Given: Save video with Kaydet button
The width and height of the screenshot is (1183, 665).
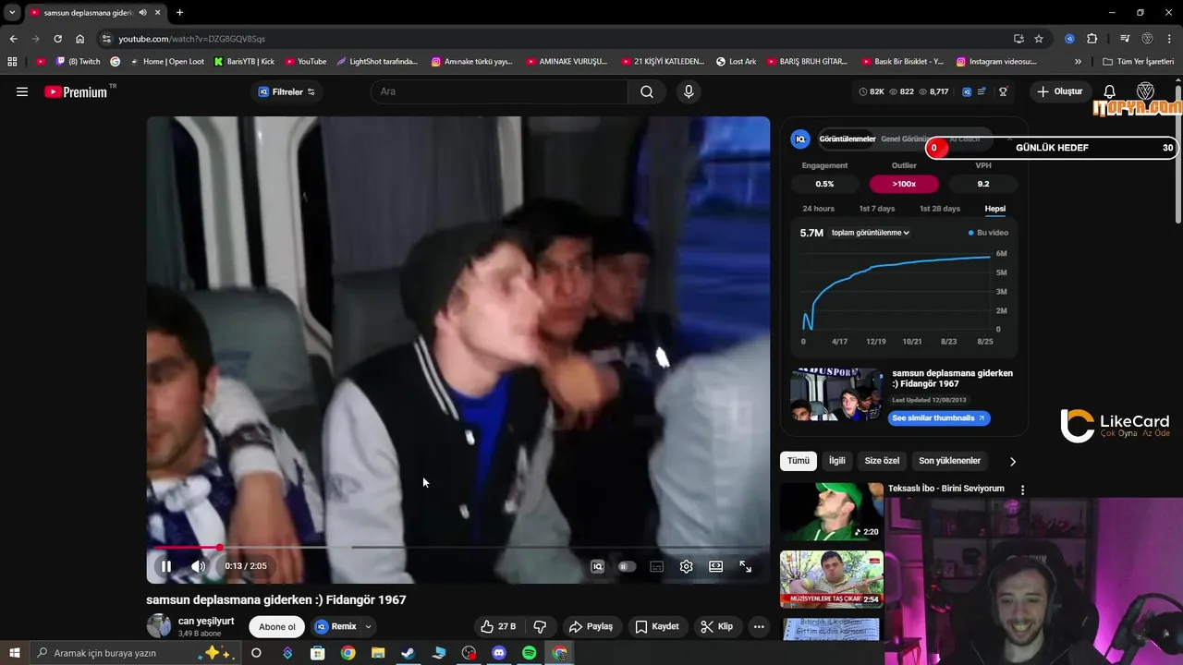Looking at the screenshot, I should (657, 626).
